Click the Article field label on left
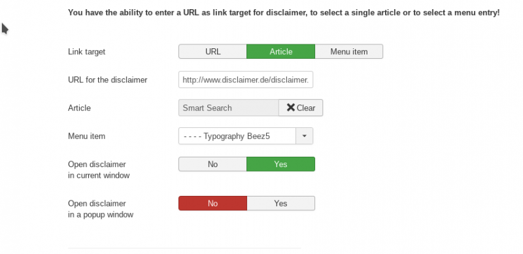This screenshot has height=254, width=523. tap(79, 108)
